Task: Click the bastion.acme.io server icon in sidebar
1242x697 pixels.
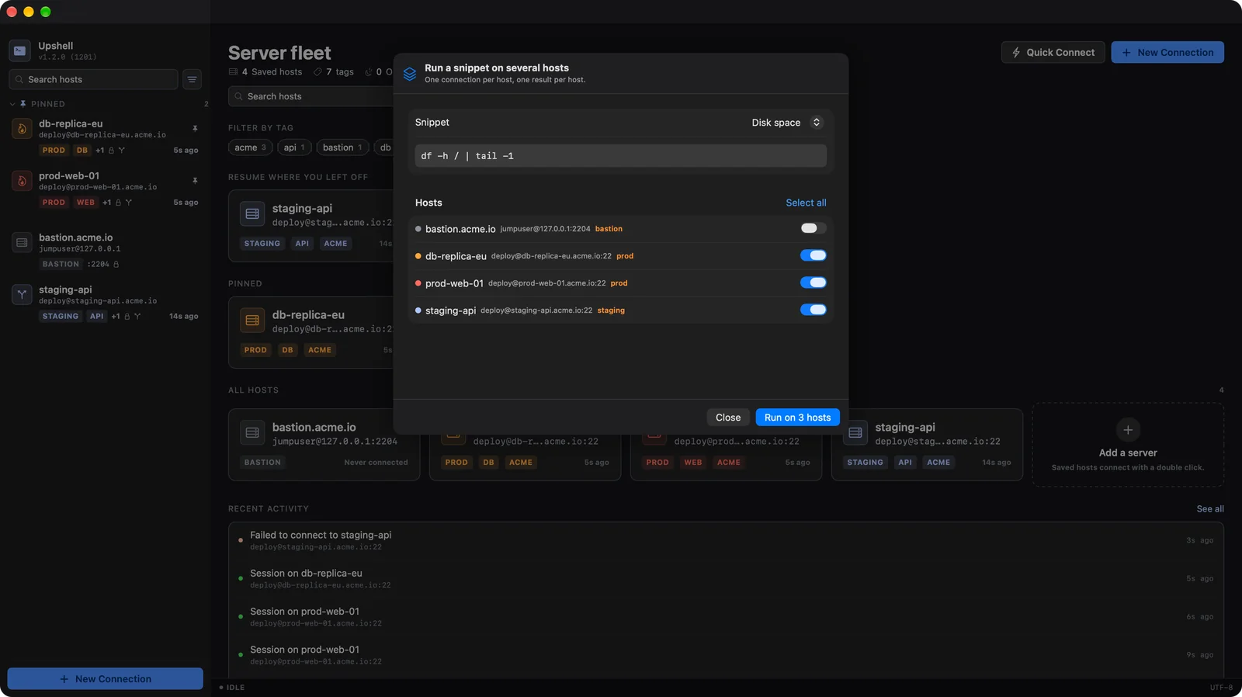Action: pos(22,243)
